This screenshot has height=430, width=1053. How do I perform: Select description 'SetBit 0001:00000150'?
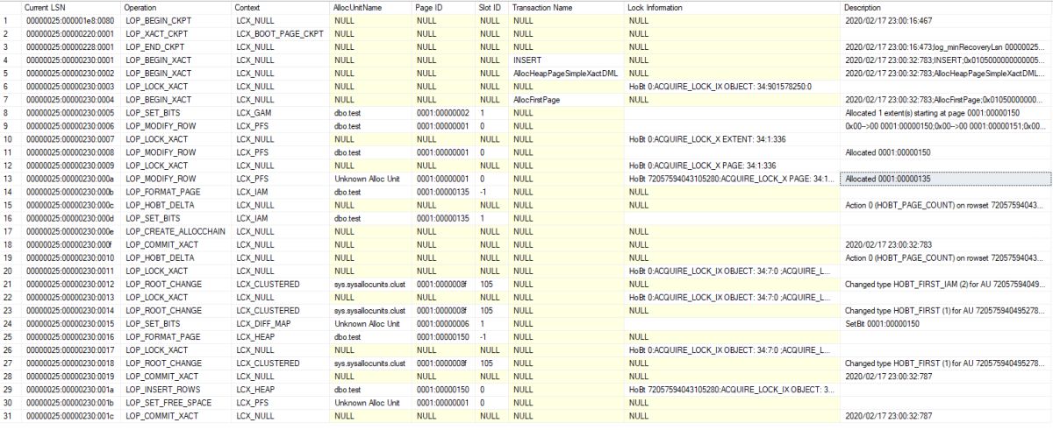947,325
